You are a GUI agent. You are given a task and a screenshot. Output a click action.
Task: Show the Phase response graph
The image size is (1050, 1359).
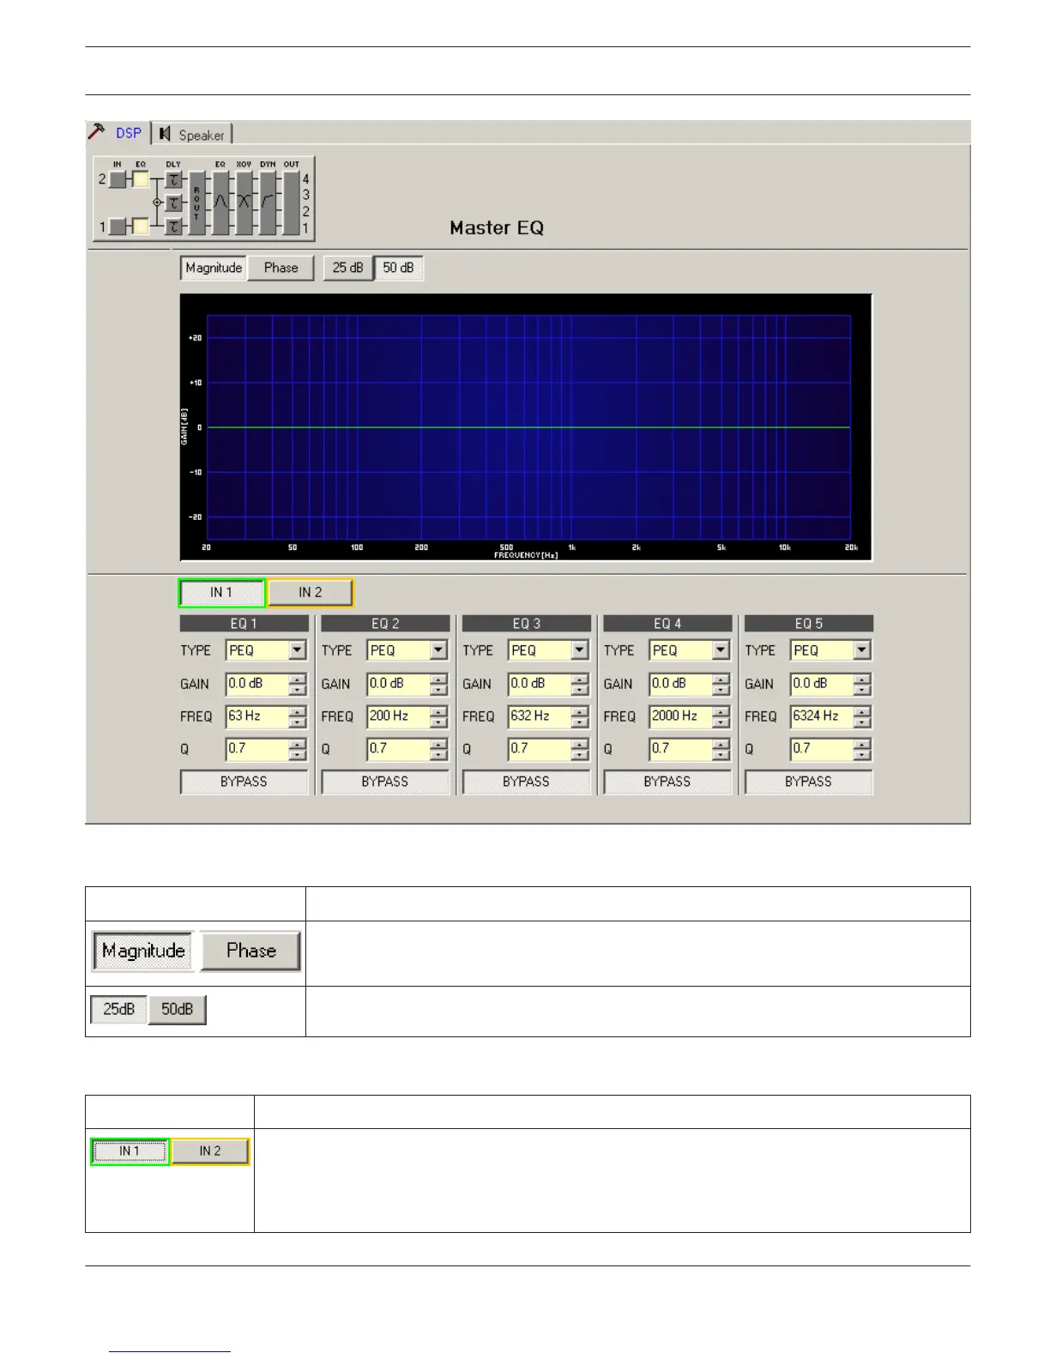coord(281,268)
